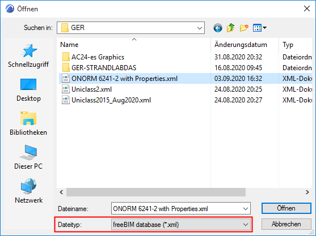Click the GER-STRANDLABDAS folder icon
The image size is (316, 236).
click(x=66, y=68)
